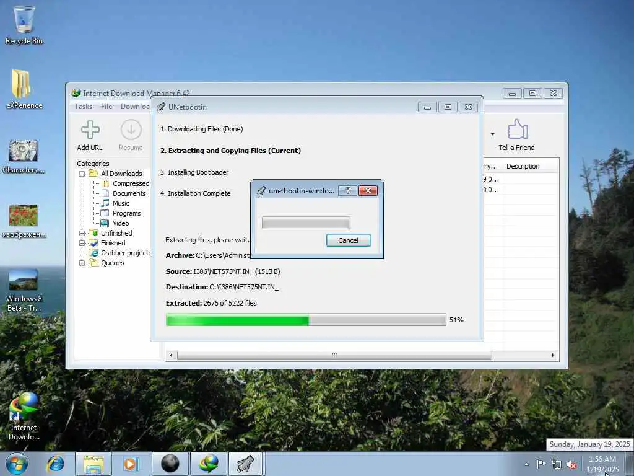Click the Video film category icon

105,223
